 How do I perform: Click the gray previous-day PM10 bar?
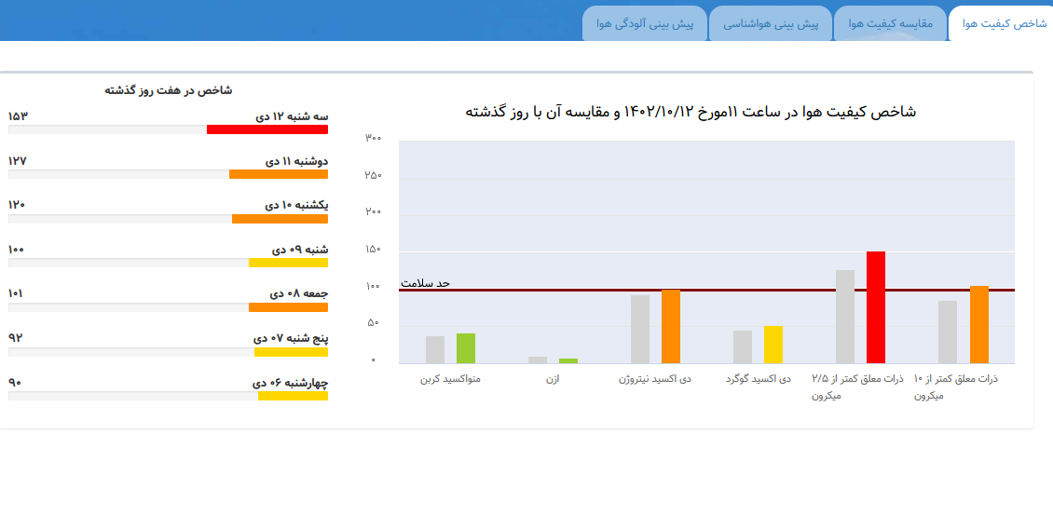tap(948, 332)
